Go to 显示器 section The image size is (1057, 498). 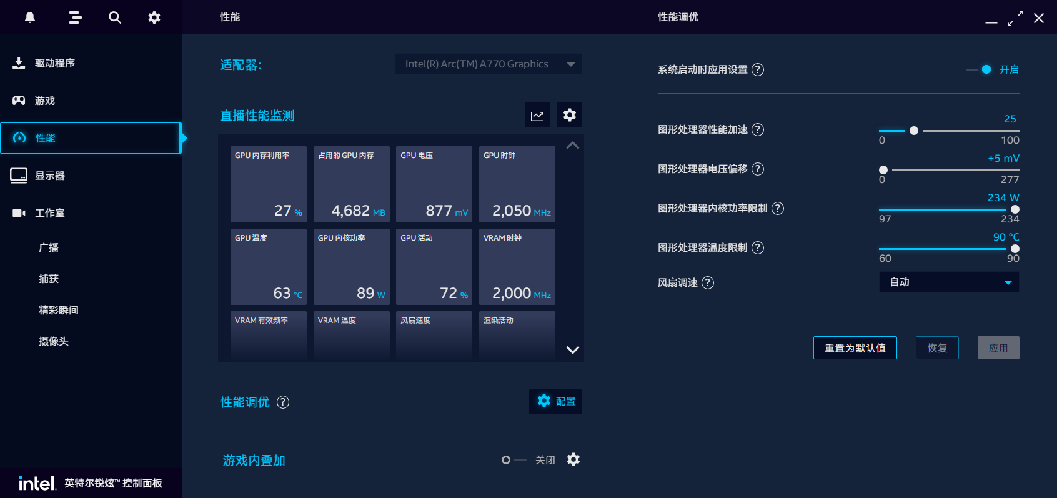[x=91, y=176]
